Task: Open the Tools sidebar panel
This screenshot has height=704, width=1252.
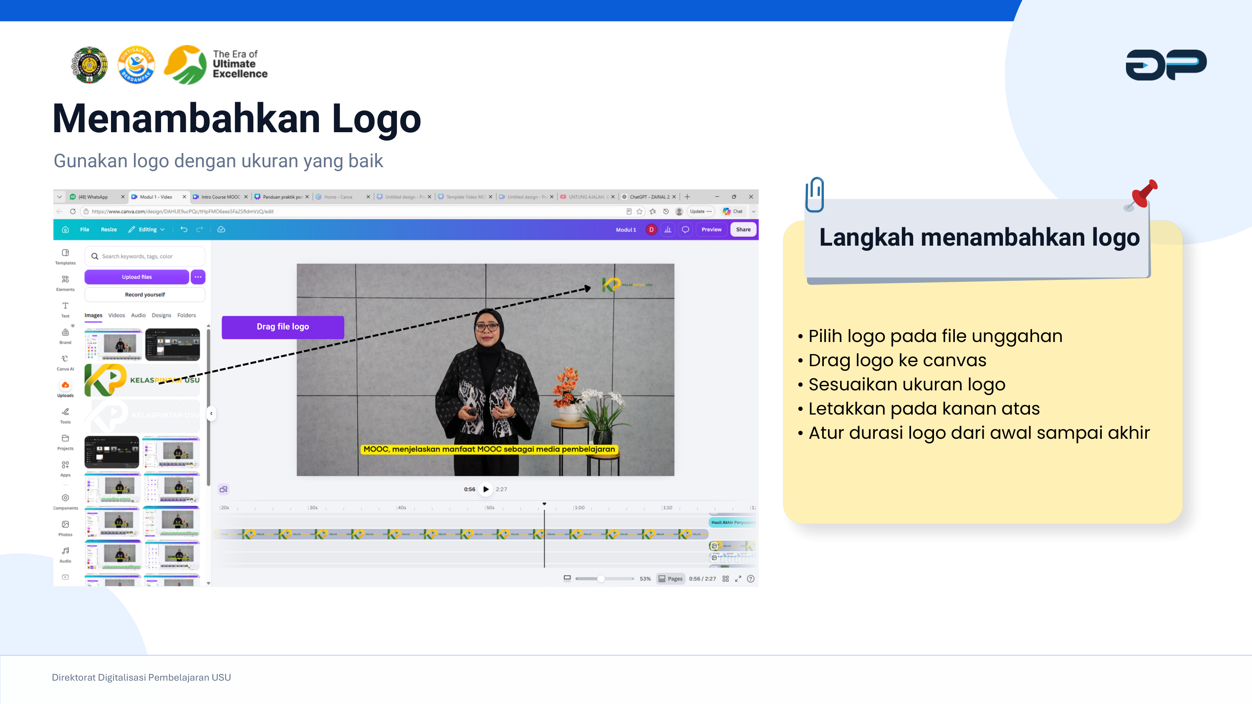Action: click(65, 416)
